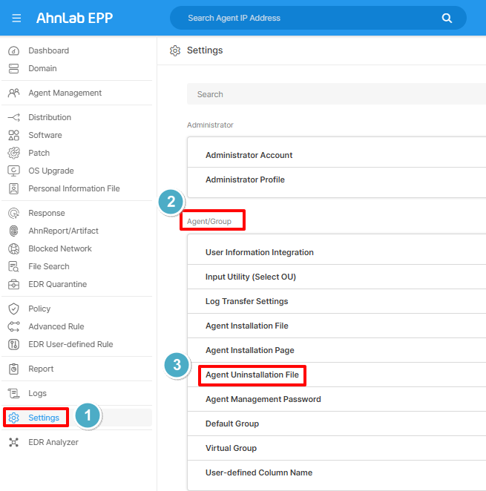The height and width of the screenshot is (491, 486).
Task: Open Advanced Rule page
Action: (x=56, y=327)
